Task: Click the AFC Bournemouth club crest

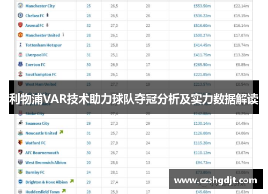Action: pos(20,152)
